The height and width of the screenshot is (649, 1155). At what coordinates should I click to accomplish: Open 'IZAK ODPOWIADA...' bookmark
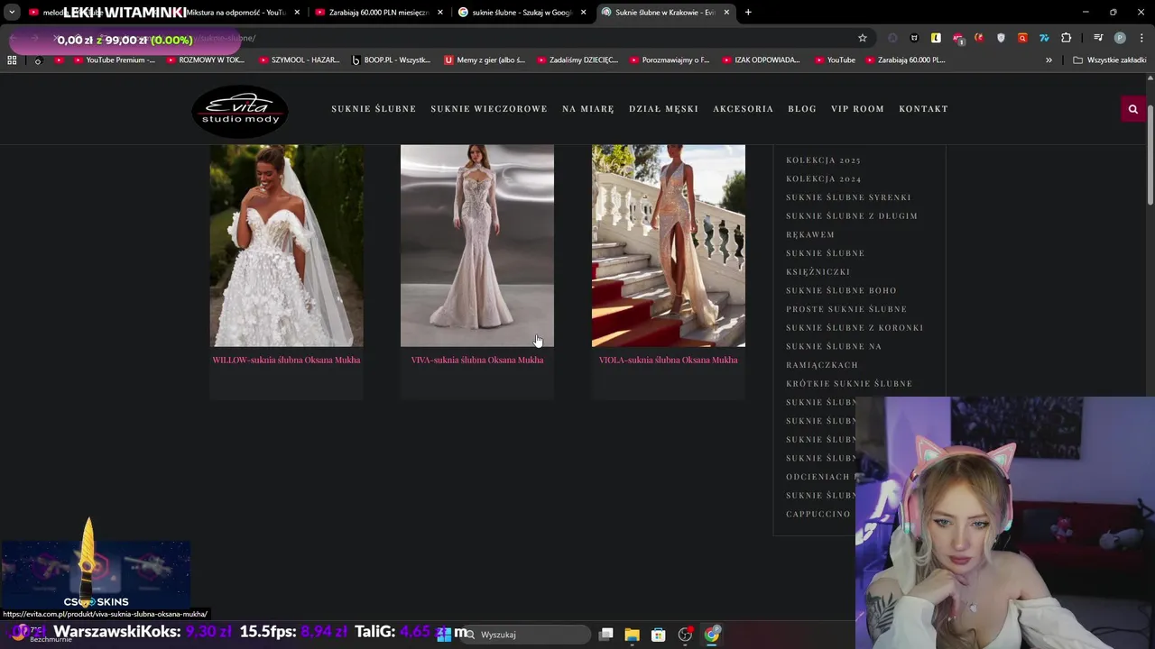(760, 59)
